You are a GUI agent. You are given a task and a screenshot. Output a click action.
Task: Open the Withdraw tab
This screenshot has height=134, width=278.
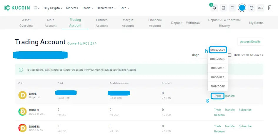[193, 23]
